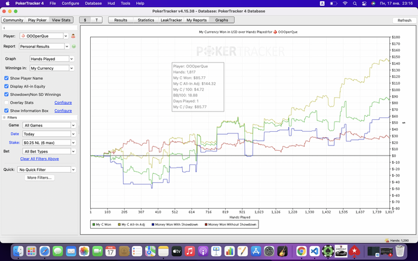The image size is (418, 261).
Task: Click Clear All Filters Above link
Action: point(39,159)
